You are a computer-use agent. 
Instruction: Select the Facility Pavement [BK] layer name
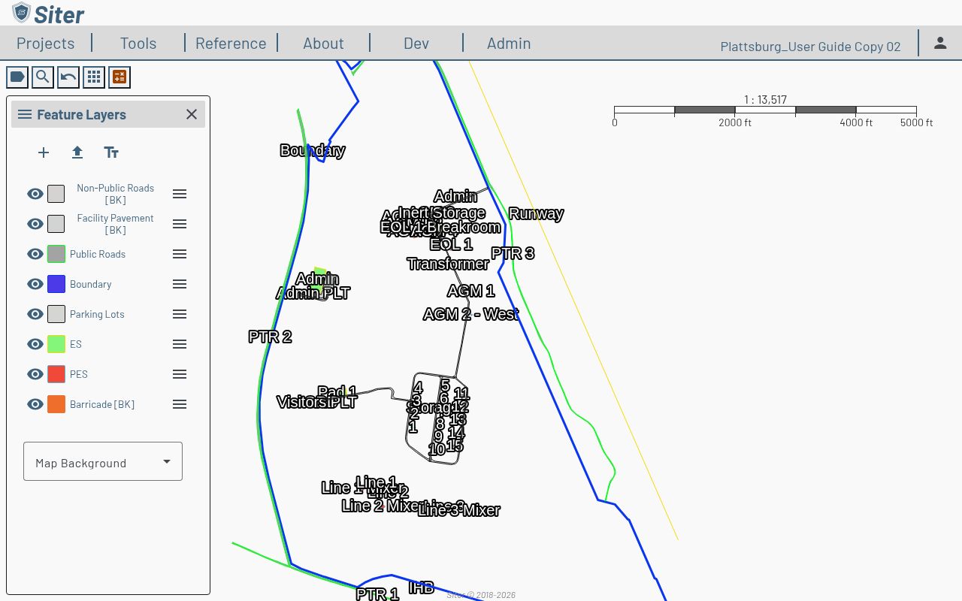tap(115, 224)
